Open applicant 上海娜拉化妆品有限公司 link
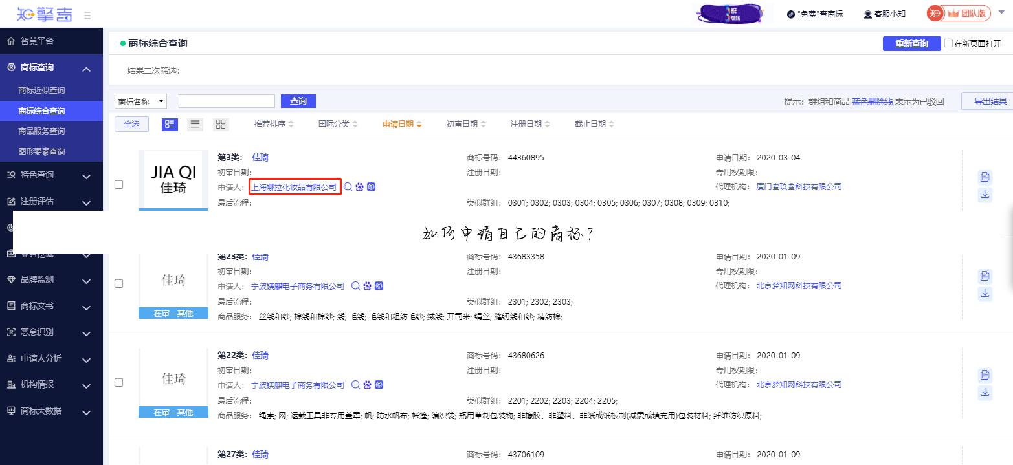The height and width of the screenshot is (465, 1013). [x=295, y=187]
